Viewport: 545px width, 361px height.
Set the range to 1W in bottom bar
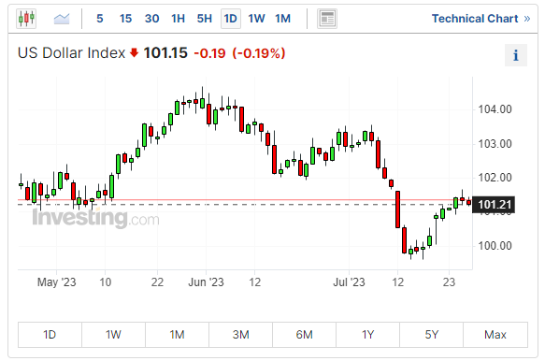point(114,335)
